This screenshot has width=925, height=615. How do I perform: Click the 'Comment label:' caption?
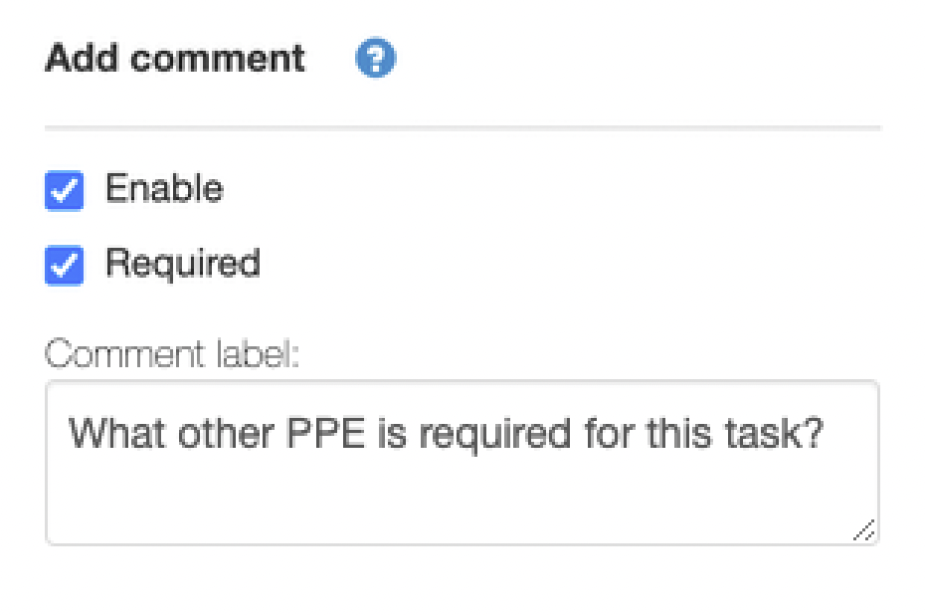pyautogui.click(x=171, y=354)
